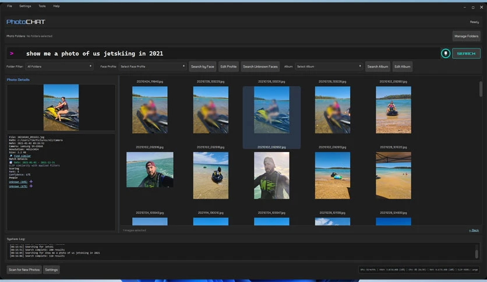Click the System Log scrollbar
The height and width of the screenshot is (282, 487).
477,253
